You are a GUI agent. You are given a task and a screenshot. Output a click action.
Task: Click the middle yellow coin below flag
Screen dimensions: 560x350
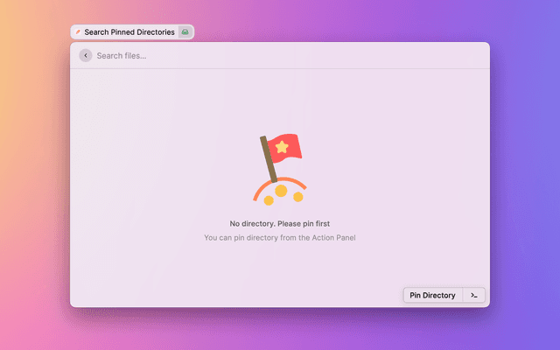tap(281, 190)
